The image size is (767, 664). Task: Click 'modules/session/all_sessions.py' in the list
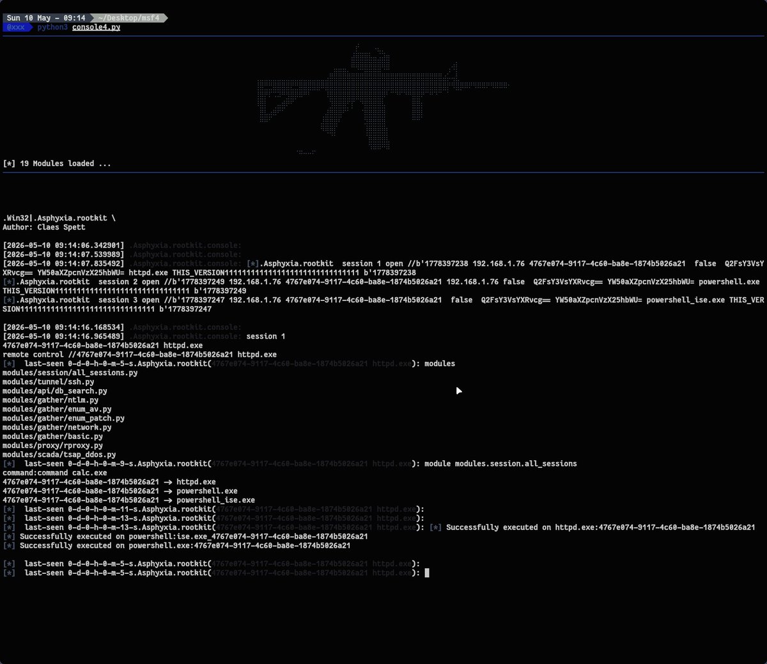[70, 373]
